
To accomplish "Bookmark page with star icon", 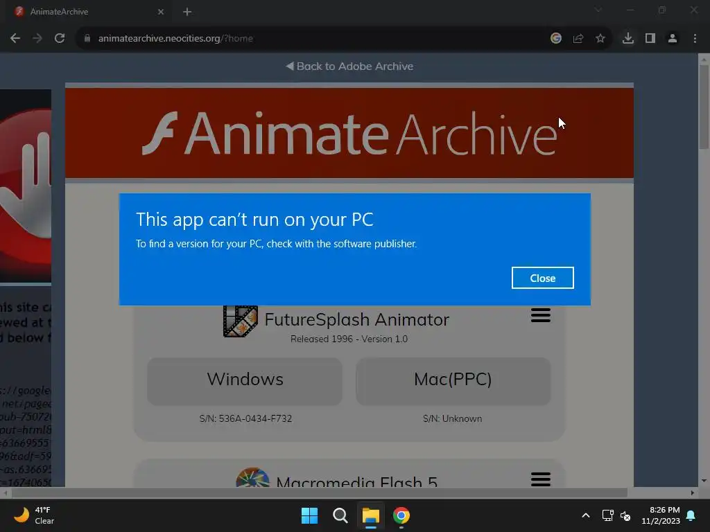I will [600, 39].
